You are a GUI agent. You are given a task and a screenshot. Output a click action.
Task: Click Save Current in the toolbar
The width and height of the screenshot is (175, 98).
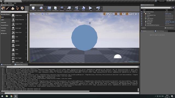pyautogui.click(x=33, y=9)
